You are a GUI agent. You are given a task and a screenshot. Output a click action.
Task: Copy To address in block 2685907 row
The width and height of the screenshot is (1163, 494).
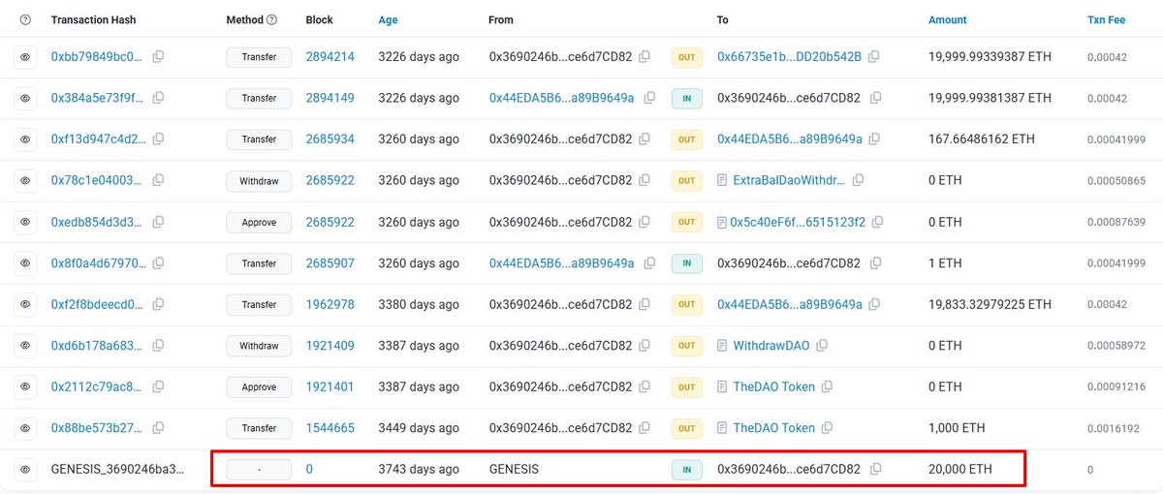coord(875,263)
